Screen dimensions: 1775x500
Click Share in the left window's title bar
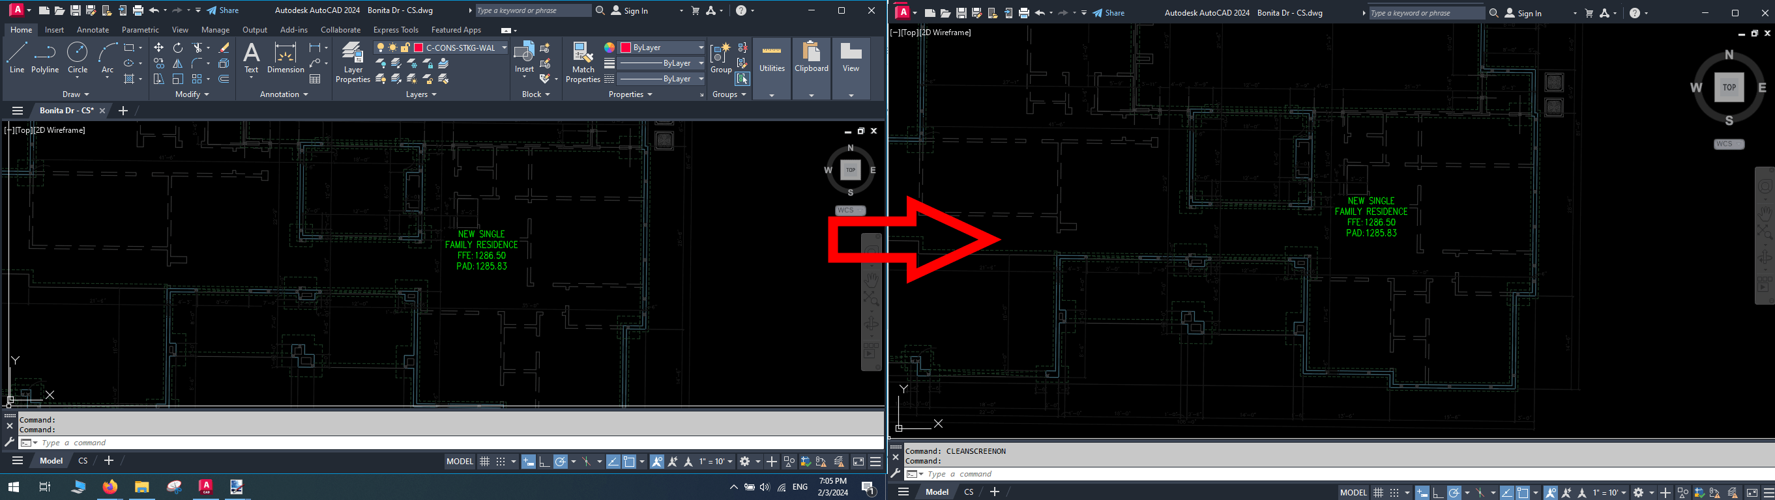[x=222, y=10]
